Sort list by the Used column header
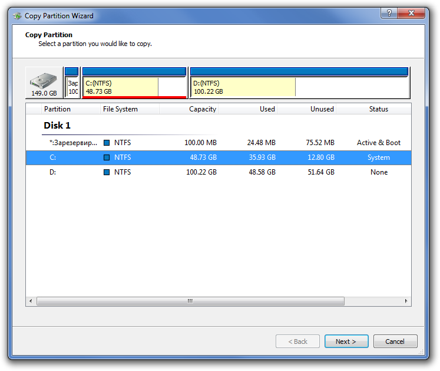The image size is (440, 371). pyautogui.click(x=267, y=109)
